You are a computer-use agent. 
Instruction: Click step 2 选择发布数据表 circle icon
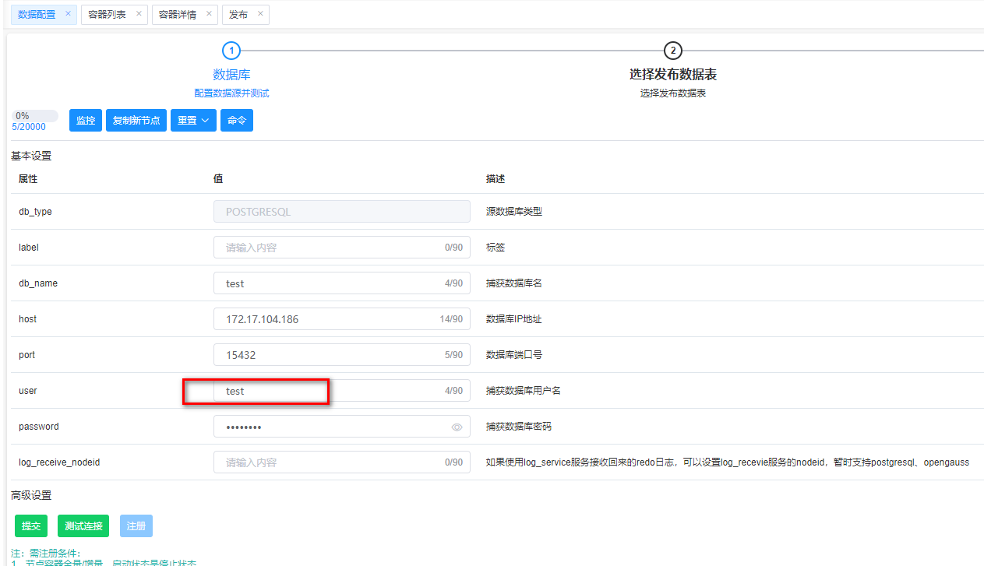[x=672, y=51]
